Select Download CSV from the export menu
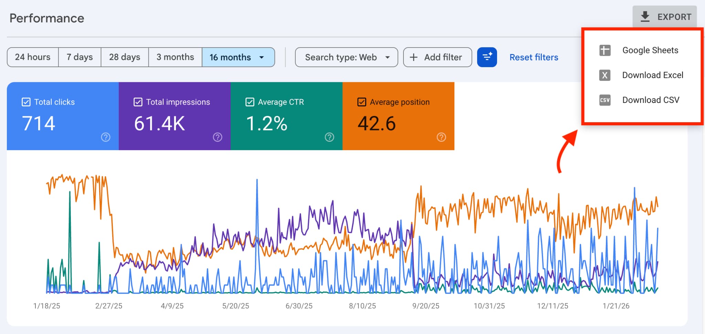Image resolution: width=705 pixels, height=334 pixels. pyautogui.click(x=651, y=100)
